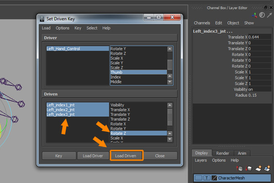The width and height of the screenshot is (274, 183).
Task: Click move layer down icon
Action: 248,168
